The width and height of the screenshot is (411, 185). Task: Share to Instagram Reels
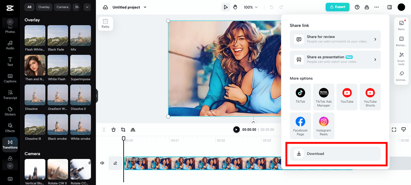[x=324, y=126]
